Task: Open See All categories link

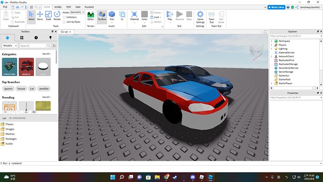Action: pyautogui.click(x=46, y=54)
